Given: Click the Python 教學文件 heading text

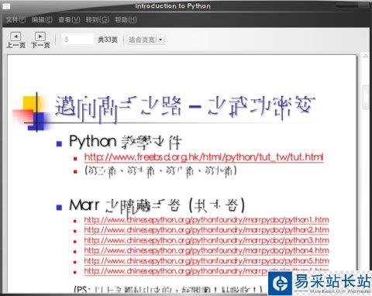Looking at the screenshot, I should (x=126, y=142).
